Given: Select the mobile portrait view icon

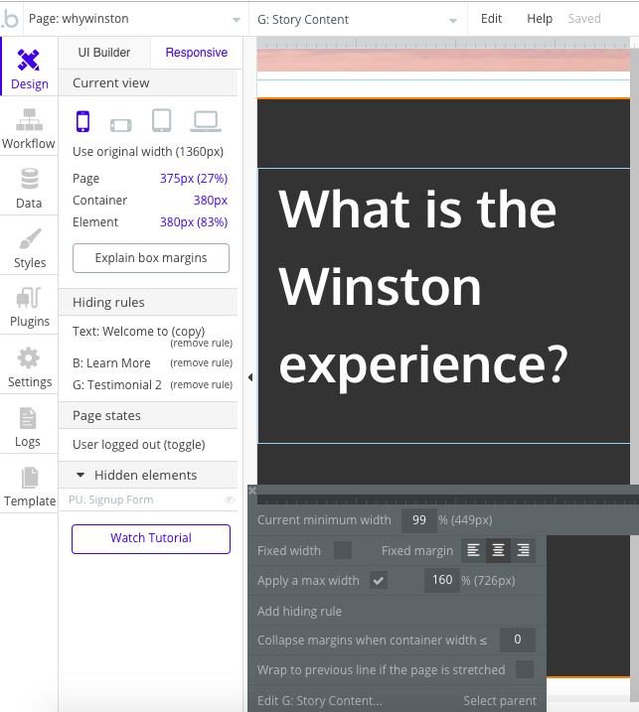Looking at the screenshot, I should 82,121.
